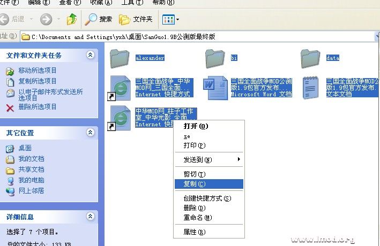Open the Views dropdown in toolbar
The width and height of the screenshot is (380, 246).
pyautogui.click(x=171, y=19)
